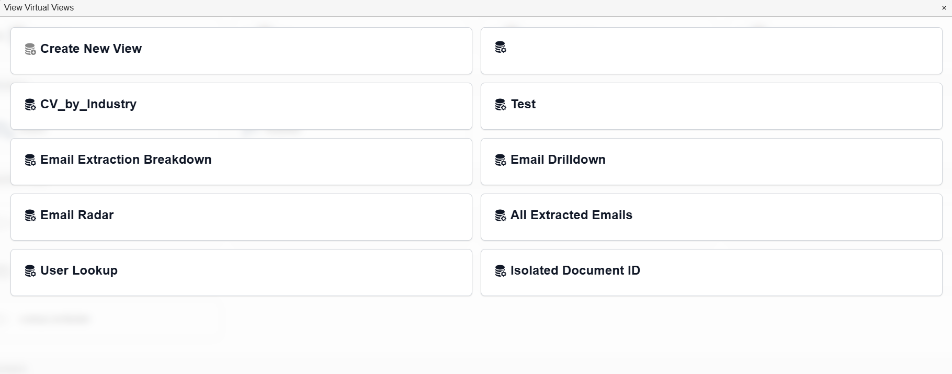Open the Isolated Document ID view
Viewport: 952px width, 374px height.
[711, 273]
